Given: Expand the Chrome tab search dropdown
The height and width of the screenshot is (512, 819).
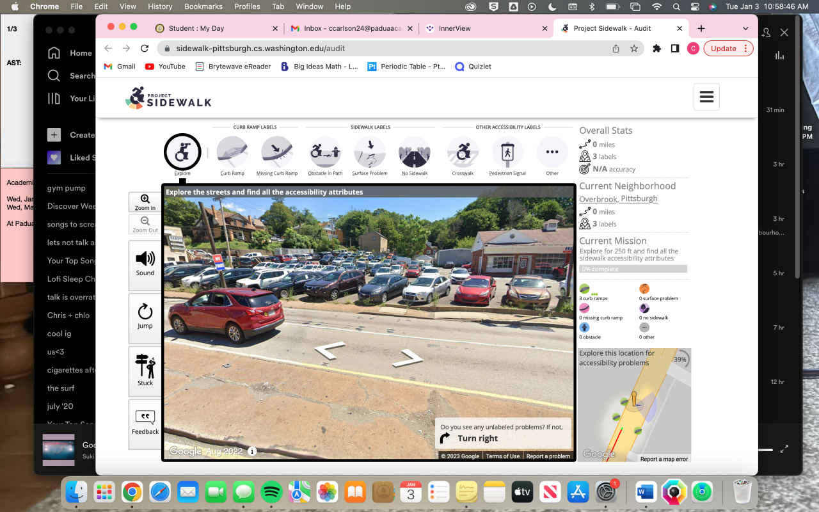Looking at the screenshot, I should tap(745, 28).
